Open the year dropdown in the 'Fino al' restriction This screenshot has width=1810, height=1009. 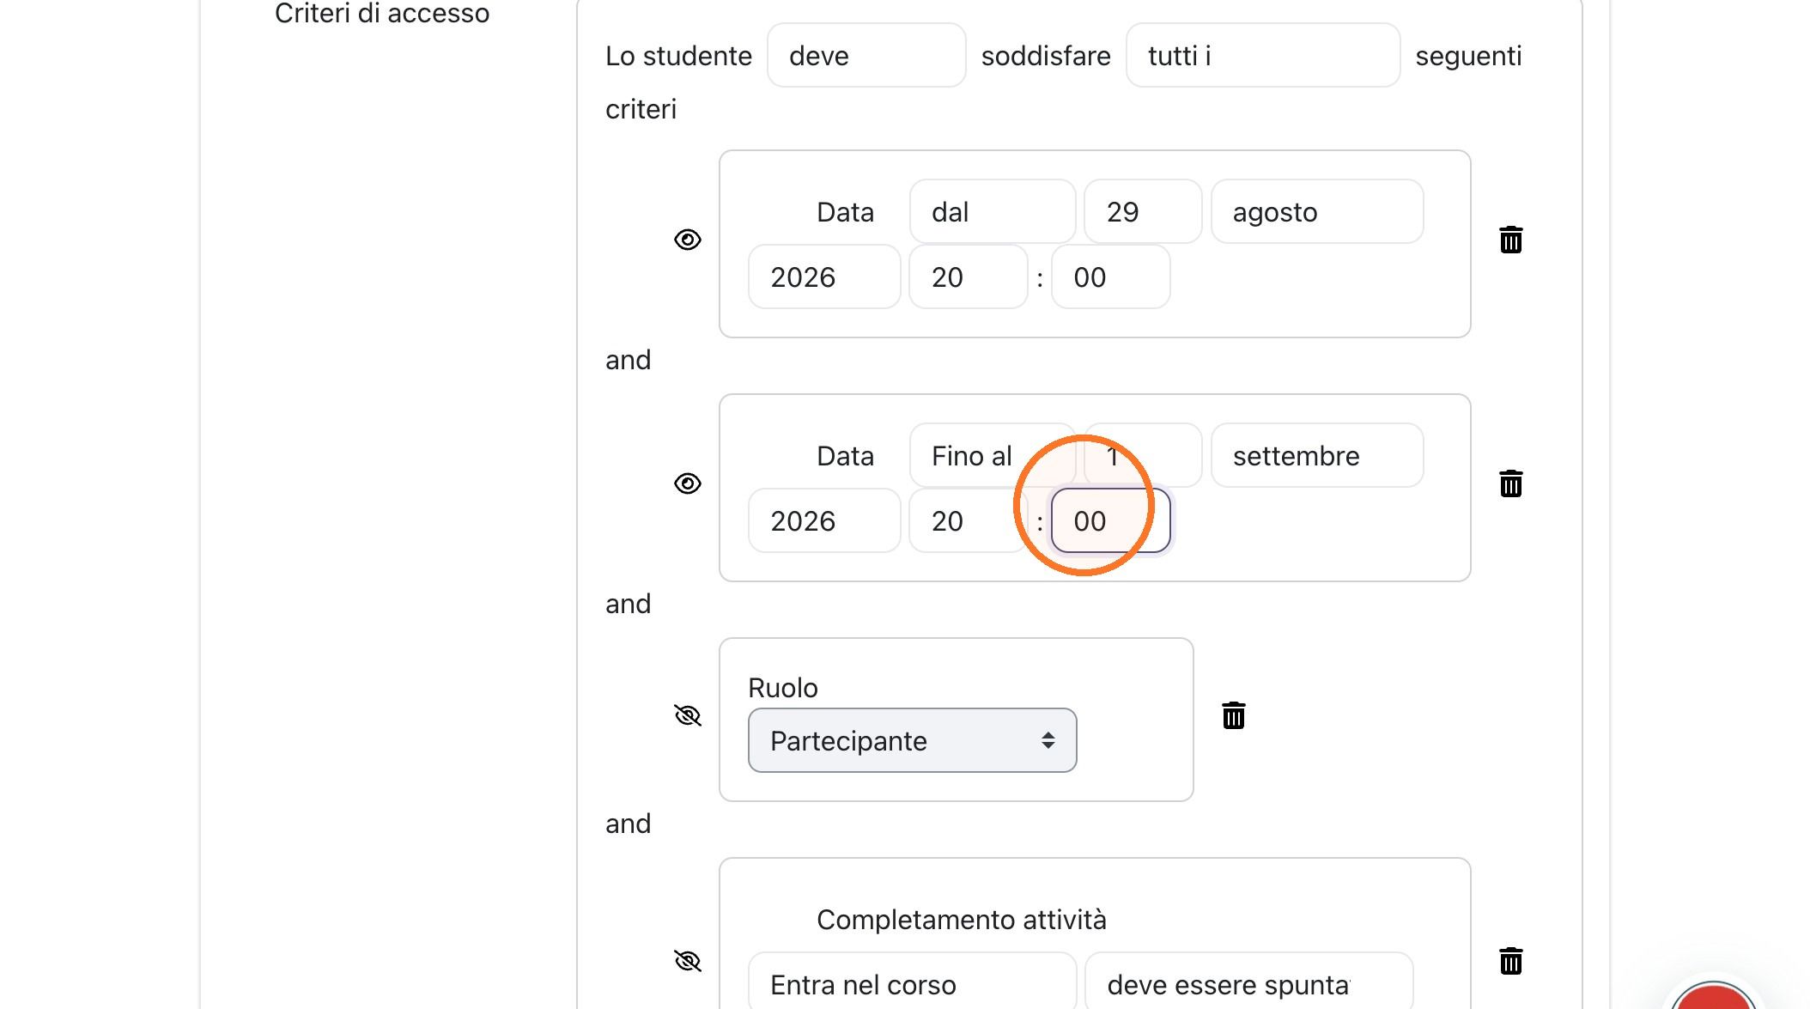click(824, 520)
